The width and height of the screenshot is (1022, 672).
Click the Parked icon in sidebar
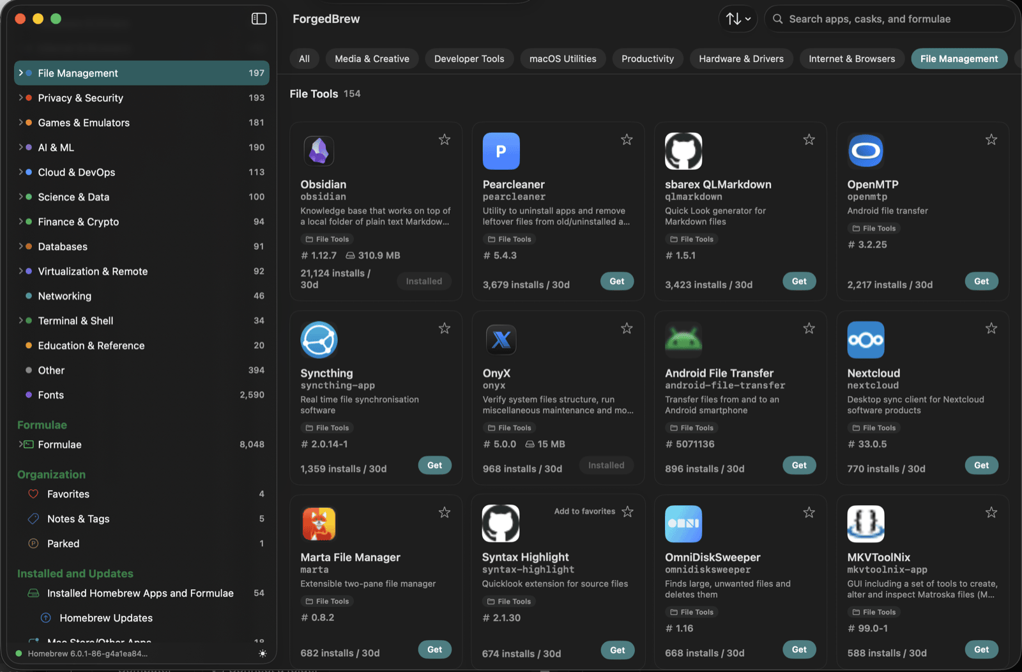(x=33, y=544)
